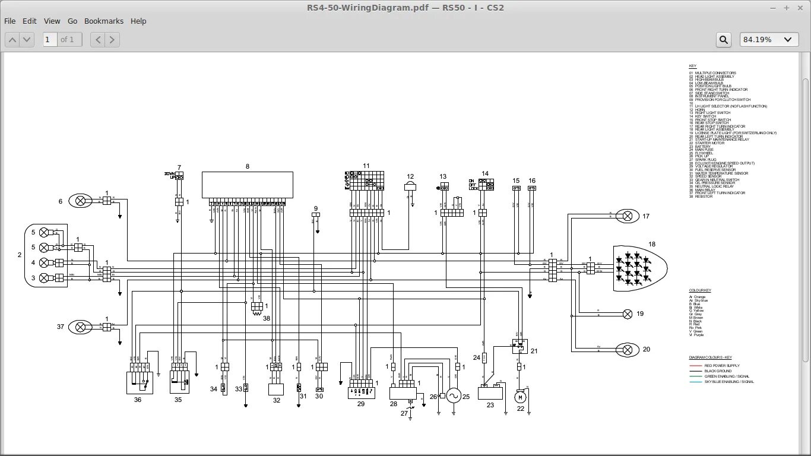Click the main relay block 36
Image resolution: width=811 pixels, height=456 pixels.
[x=140, y=382]
